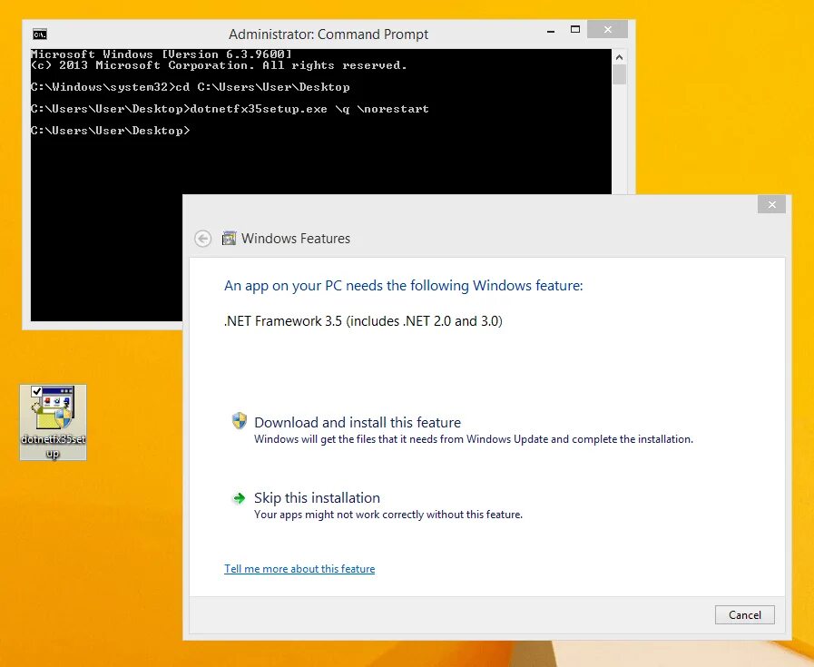Choose Download and install this feature
The width and height of the screenshot is (814, 667).
358,423
